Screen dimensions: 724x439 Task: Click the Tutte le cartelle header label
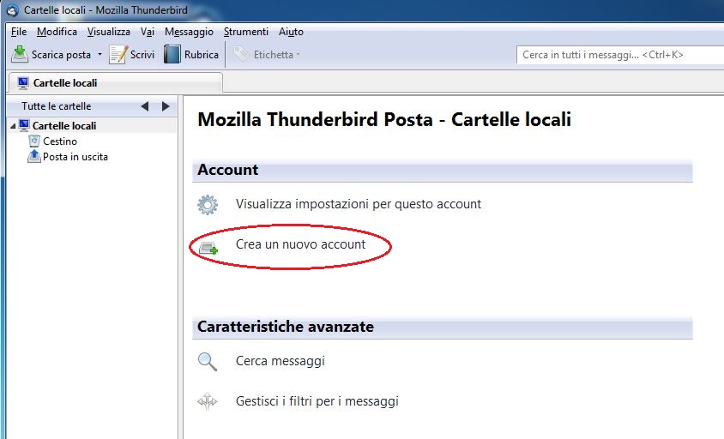tap(57, 106)
